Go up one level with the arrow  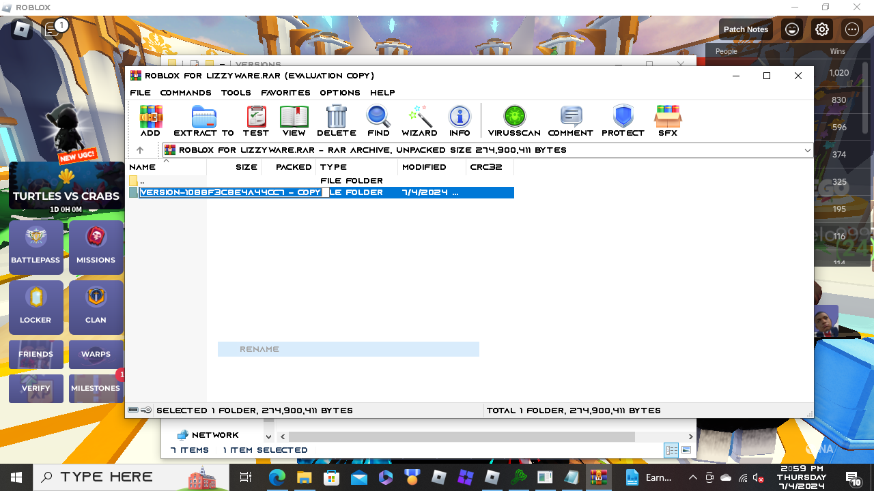pyautogui.click(x=140, y=150)
